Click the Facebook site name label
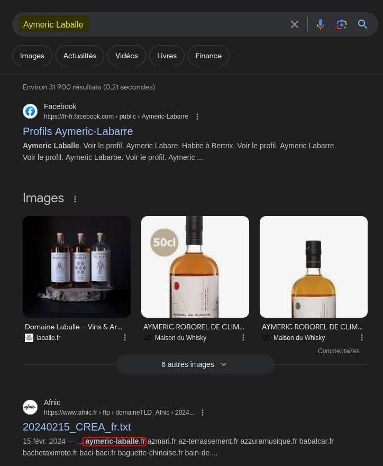 [60, 106]
